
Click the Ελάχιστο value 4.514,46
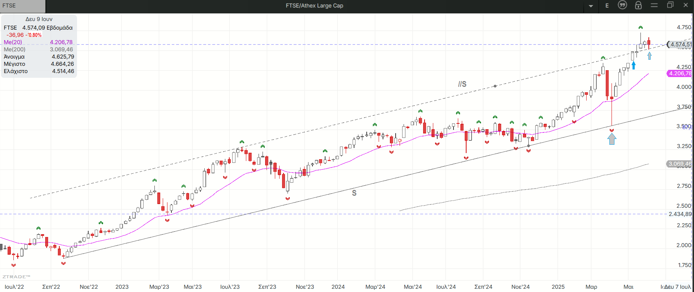point(63,71)
